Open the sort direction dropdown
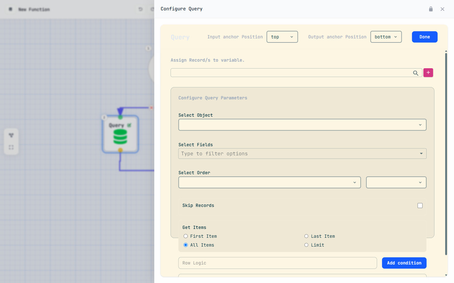Screen dimensions: 454x283 coord(396,182)
